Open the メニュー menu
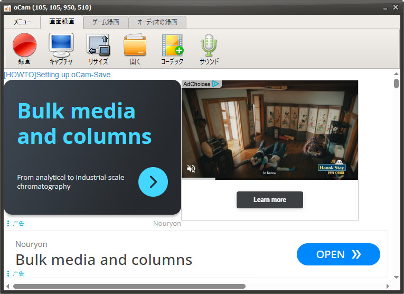 point(22,22)
